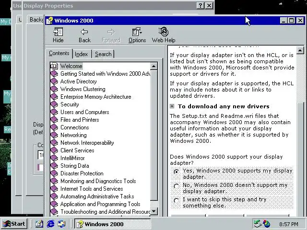Screen dimensions: 307x230
Task: Select the Welcome topic page icon
Action: click(x=54, y=66)
